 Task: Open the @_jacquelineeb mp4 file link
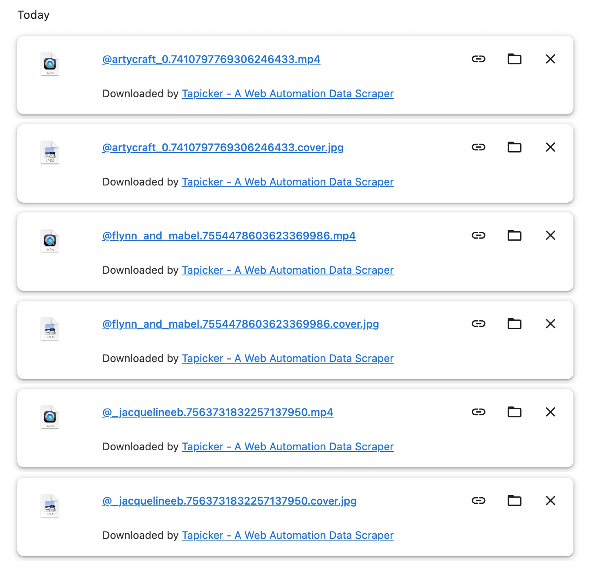coord(218,412)
